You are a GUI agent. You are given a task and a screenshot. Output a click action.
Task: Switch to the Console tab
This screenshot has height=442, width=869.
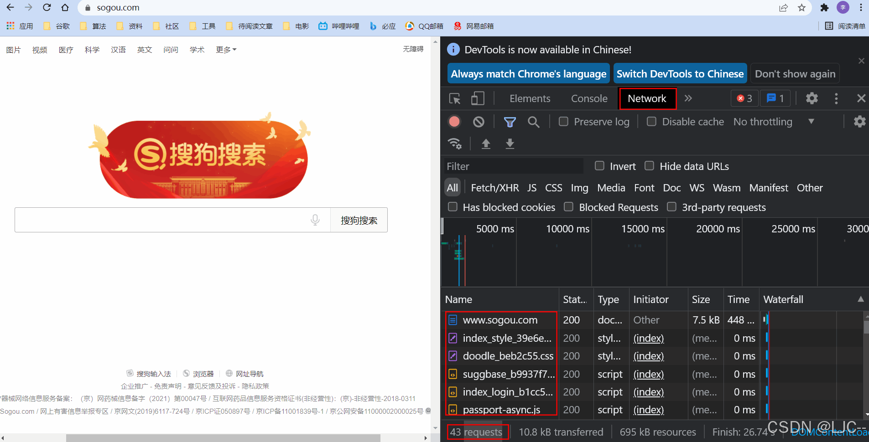(x=589, y=98)
